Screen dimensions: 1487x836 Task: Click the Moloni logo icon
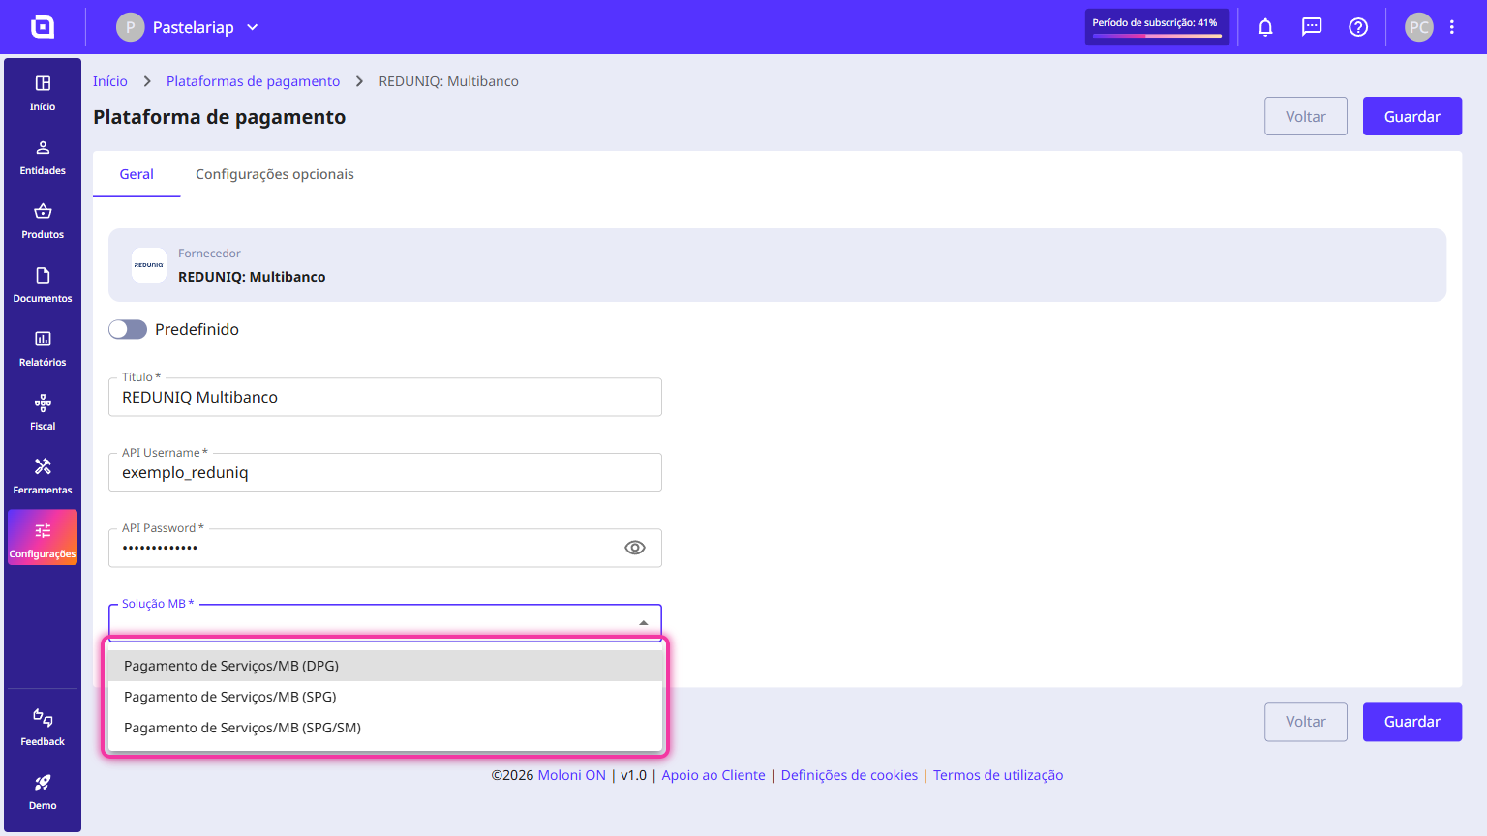tap(43, 27)
